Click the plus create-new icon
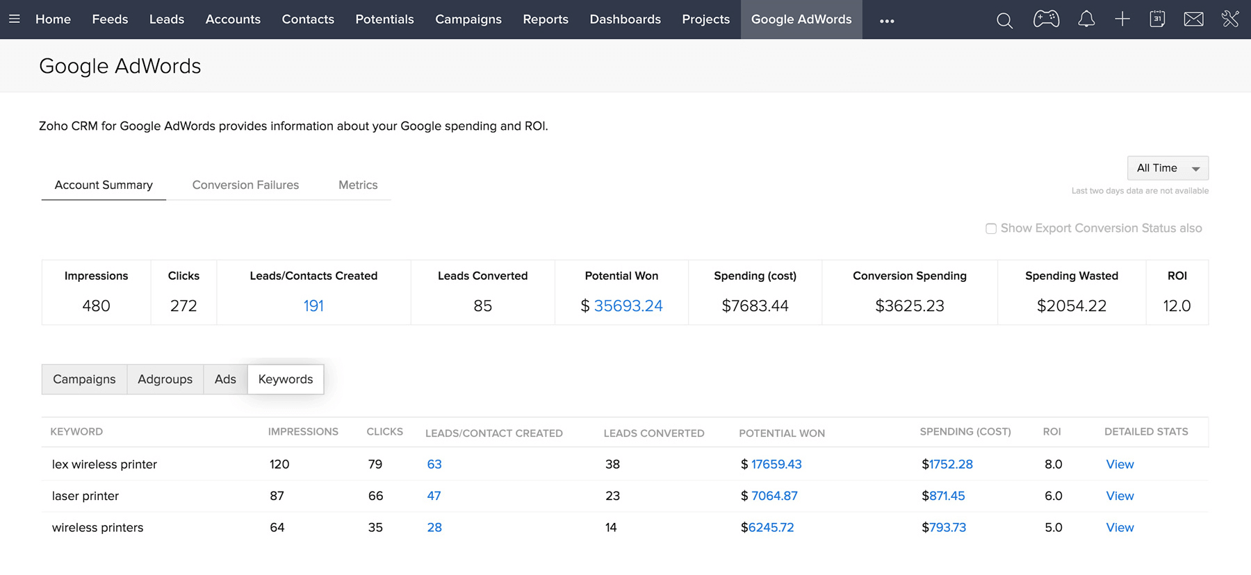This screenshot has width=1251, height=575. (x=1122, y=19)
